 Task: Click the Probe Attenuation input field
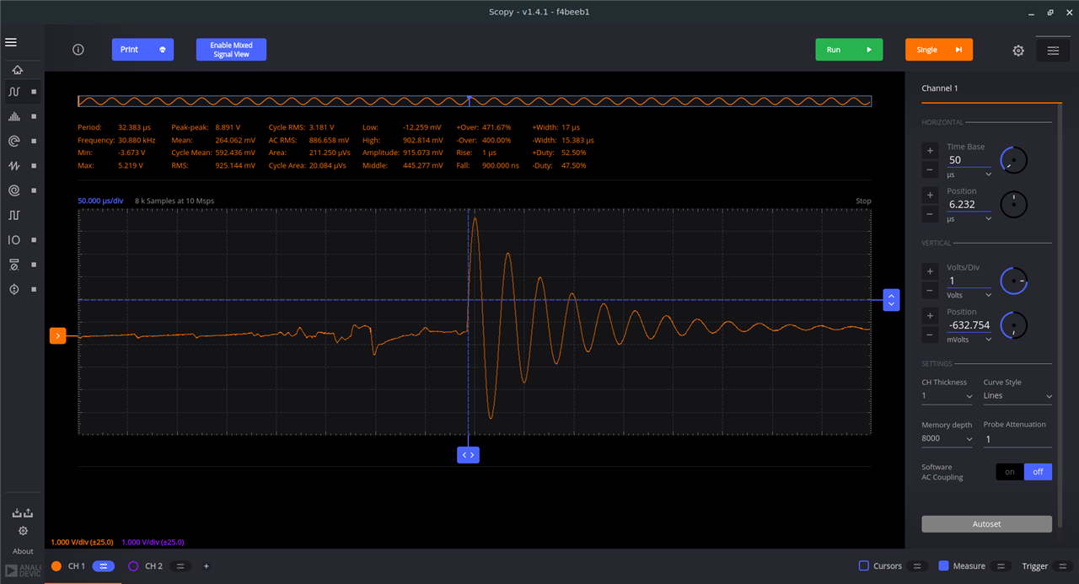point(1017,439)
